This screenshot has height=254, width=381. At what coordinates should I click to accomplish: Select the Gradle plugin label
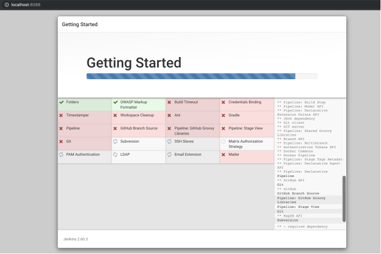coord(234,115)
